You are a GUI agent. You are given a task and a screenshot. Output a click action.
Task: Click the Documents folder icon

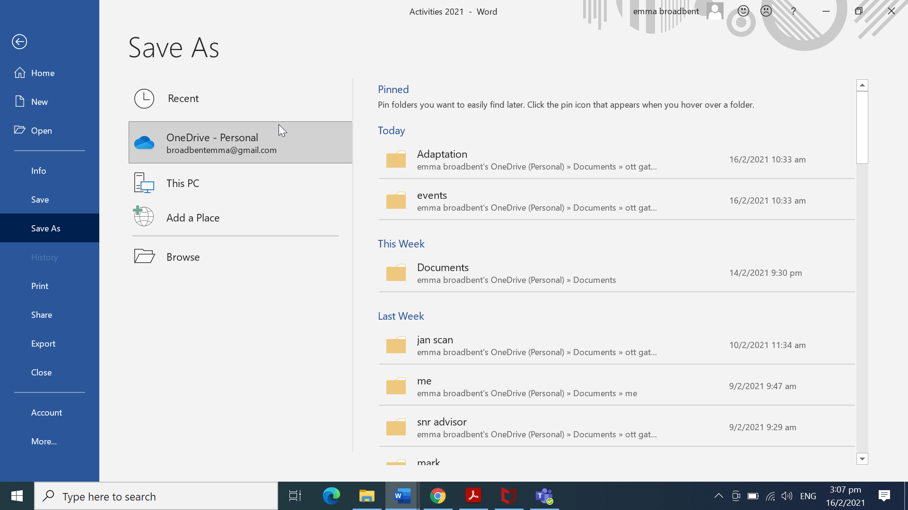click(396, 273)
